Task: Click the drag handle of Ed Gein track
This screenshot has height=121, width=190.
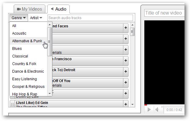Action: (x=12, y=104)
